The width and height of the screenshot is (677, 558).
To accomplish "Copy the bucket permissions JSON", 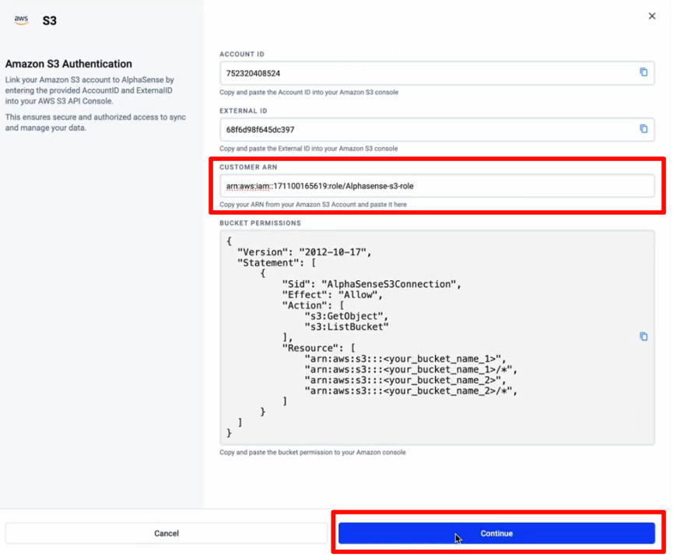I will point(644,337).
